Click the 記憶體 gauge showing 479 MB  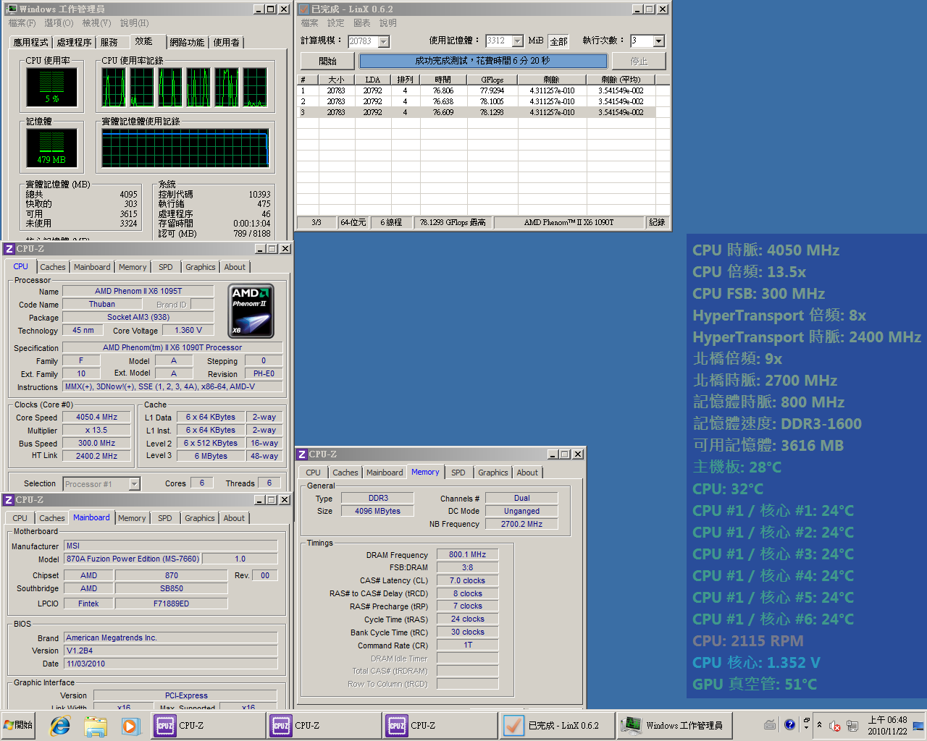[51, 148]
